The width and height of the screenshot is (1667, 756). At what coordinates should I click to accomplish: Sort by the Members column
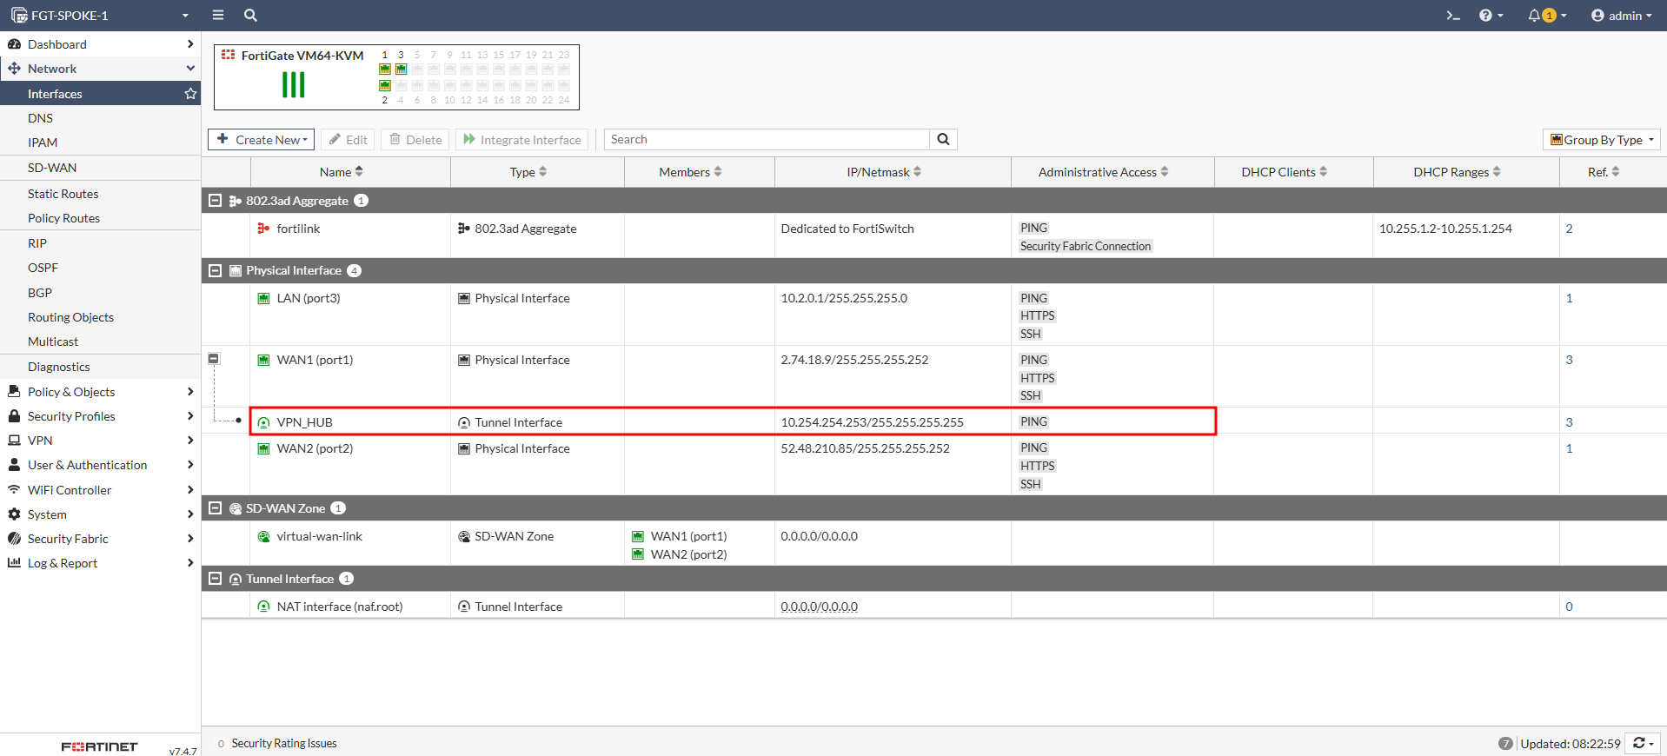(691, 172)
